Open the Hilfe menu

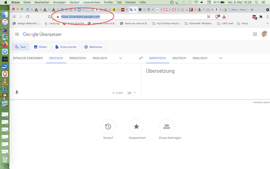[143, 2]
